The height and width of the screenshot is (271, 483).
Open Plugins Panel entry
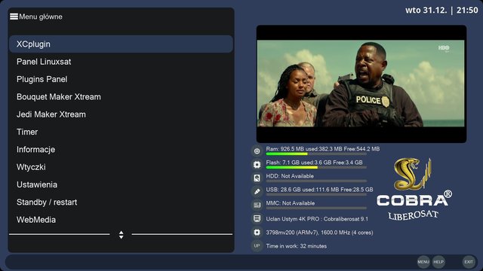121,79
